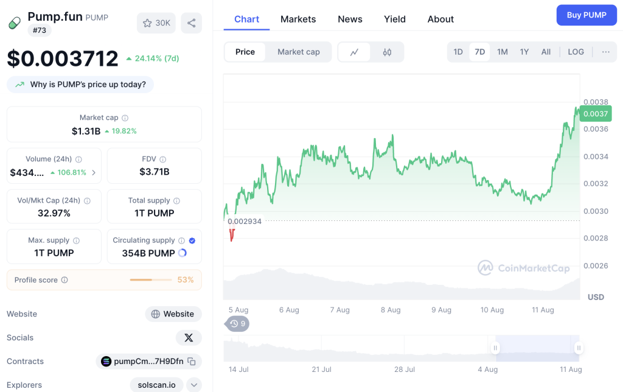Expand the Explorers dropdown chevron

tap(194, 385)
